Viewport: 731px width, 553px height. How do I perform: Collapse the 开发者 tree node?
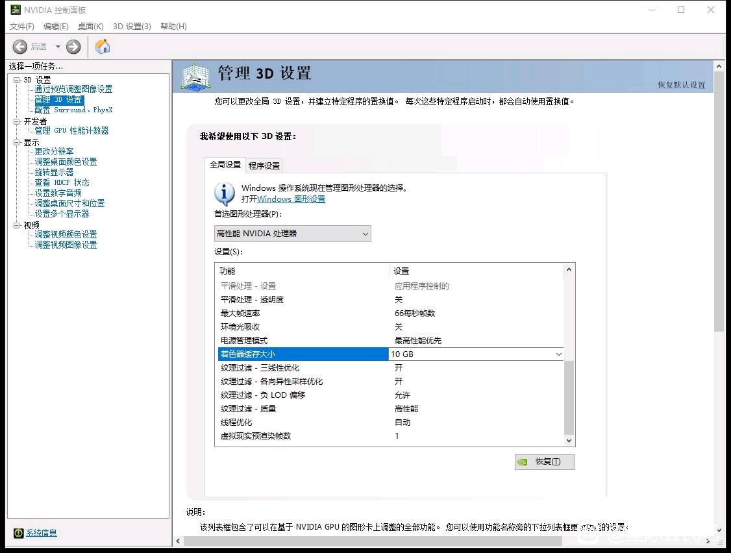pos(17,121)
